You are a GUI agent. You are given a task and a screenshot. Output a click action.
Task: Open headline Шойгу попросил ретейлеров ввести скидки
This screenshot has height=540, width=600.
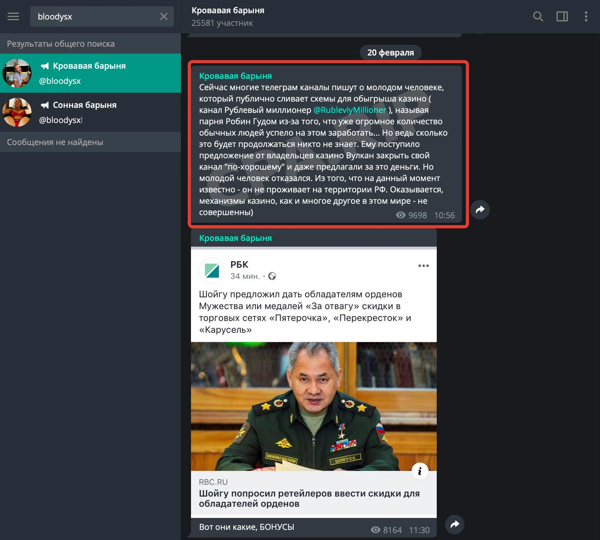[x=309, y=498]
